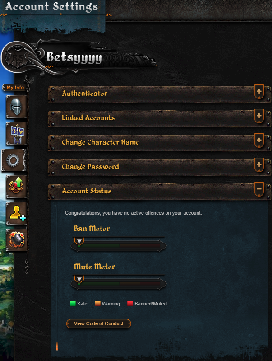Click the knight helmet sidebar icon

tap(16, 107)
